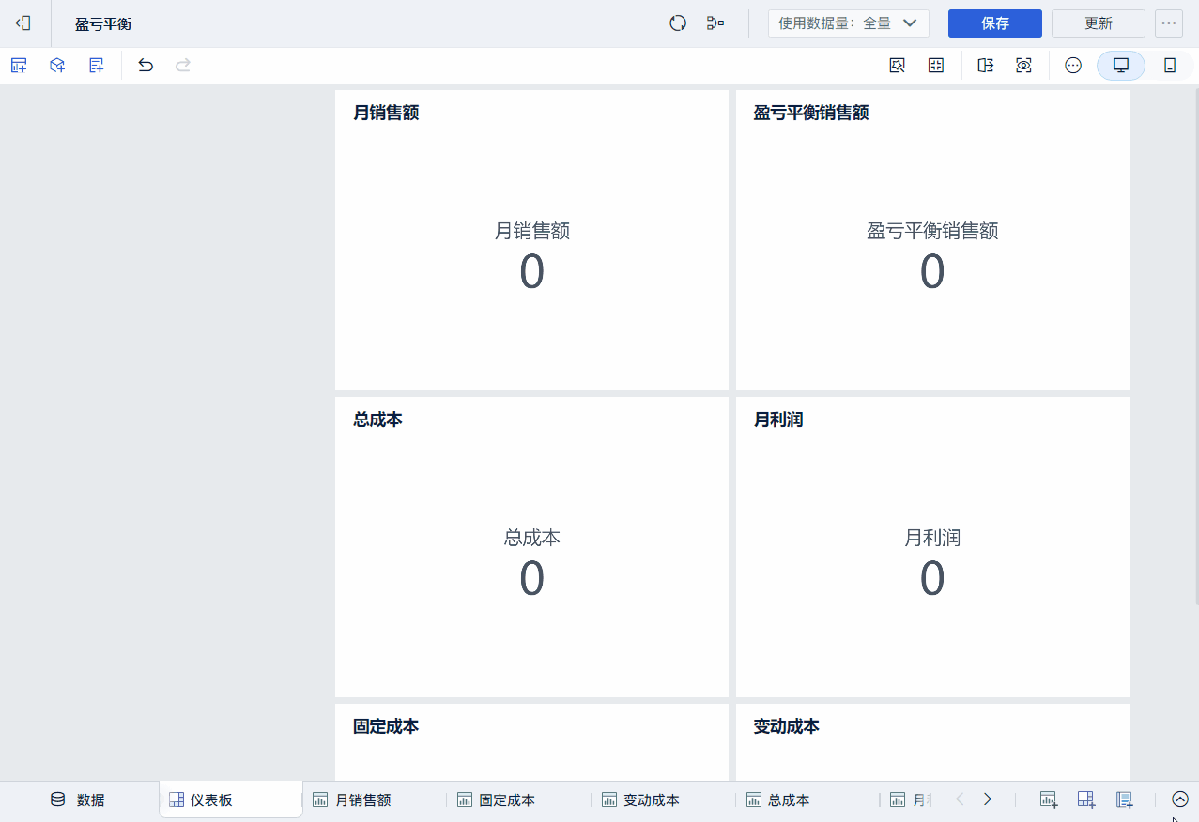Click the undo arrow
This screenshot has width=1199, height=822.
pyautogui.click(x=146, y=66)
